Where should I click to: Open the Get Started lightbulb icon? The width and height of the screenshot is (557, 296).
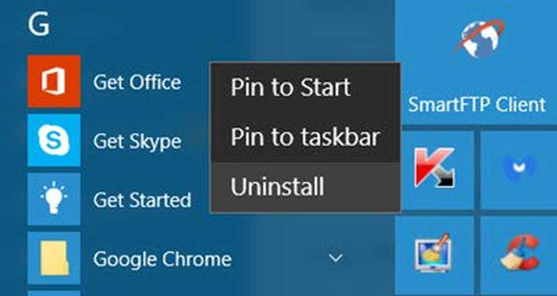tap(54, 199)
